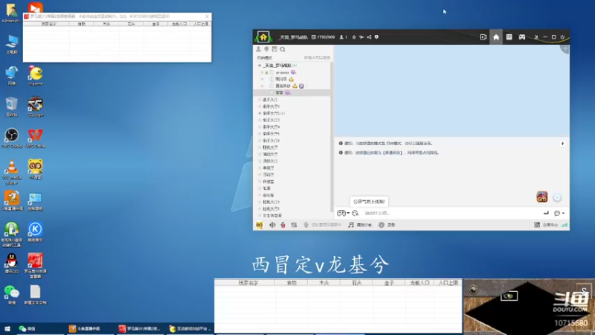Click the member profile icon above channel list

[x=258, y=49]
